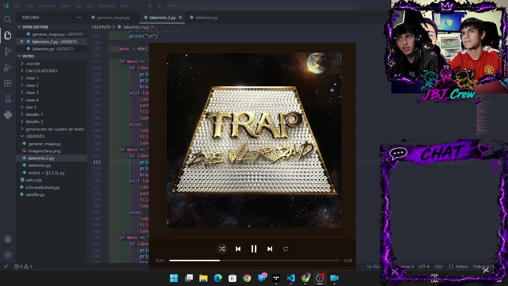Expand the .vscode folder

(52, 64)
